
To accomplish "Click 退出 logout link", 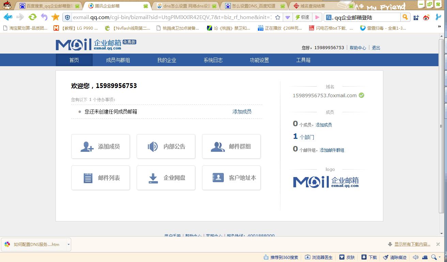I will tap(376, 48).
